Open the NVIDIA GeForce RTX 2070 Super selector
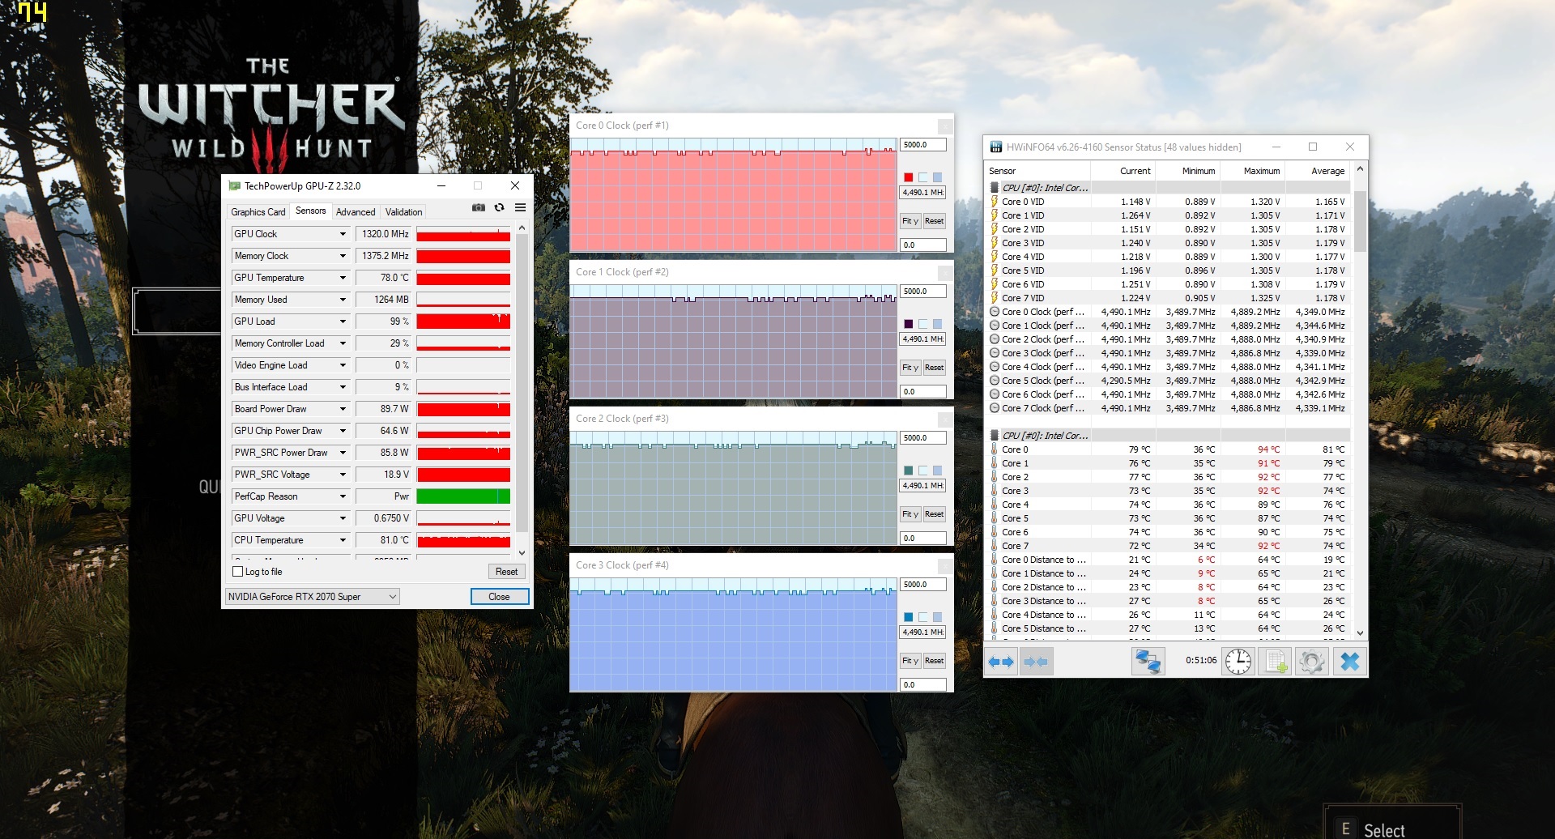 tap(312, 597)
